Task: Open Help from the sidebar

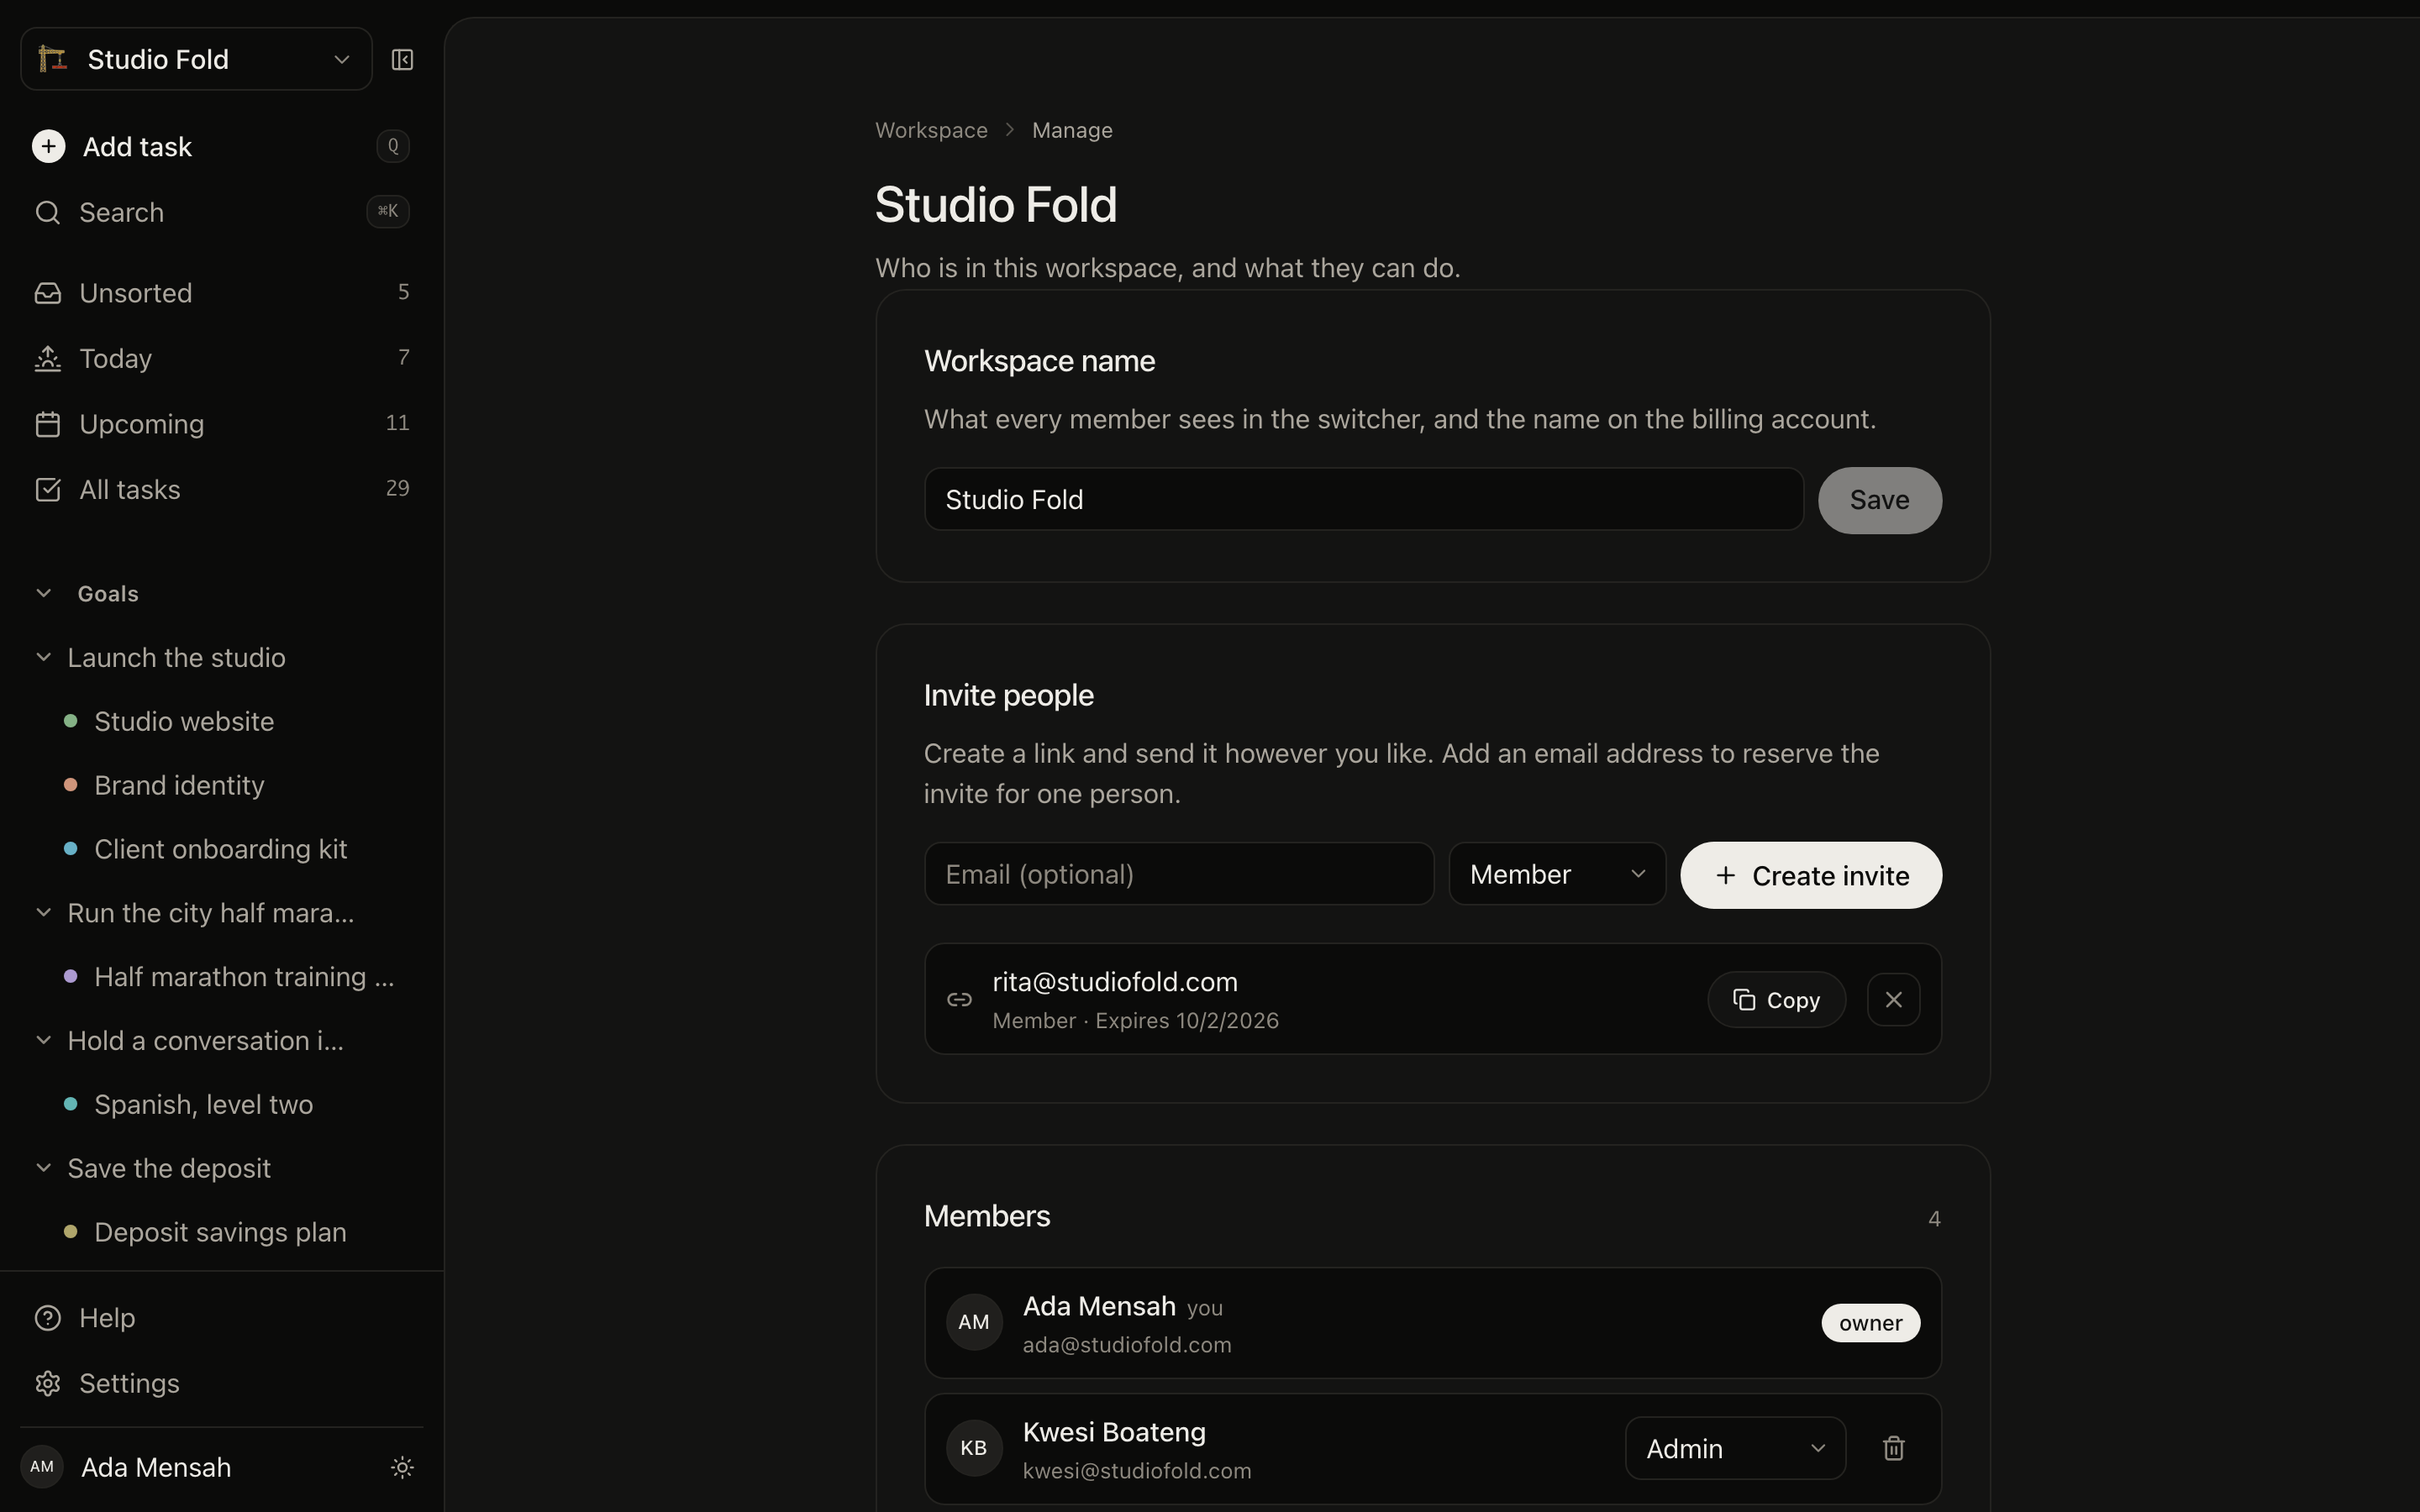Action: 221,1318
